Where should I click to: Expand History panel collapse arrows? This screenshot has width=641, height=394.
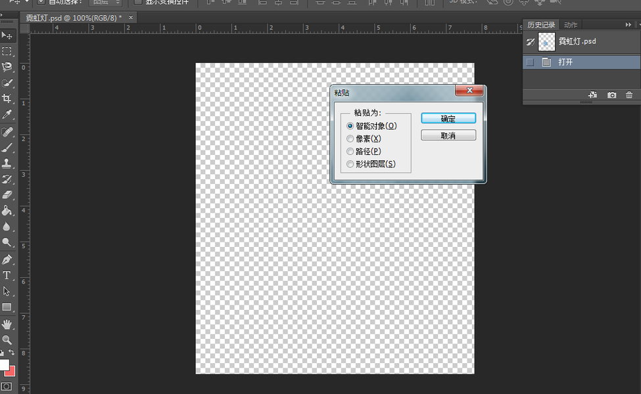point(629,25)
